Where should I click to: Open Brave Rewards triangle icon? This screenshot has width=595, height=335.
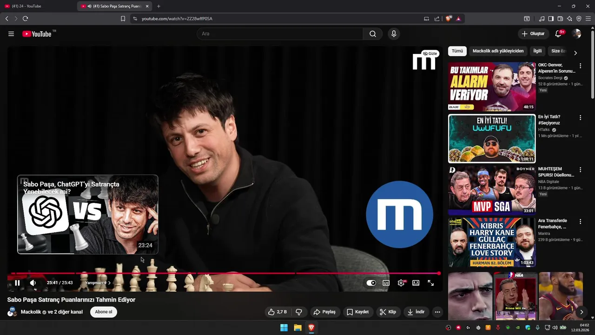click(458, 19)
